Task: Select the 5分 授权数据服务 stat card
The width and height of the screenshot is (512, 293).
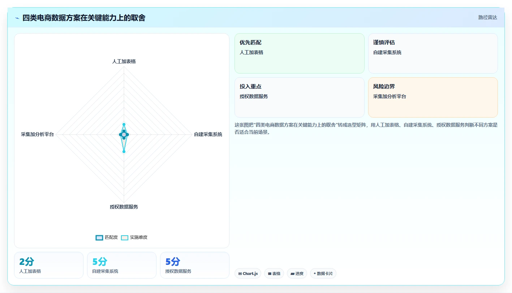Action: [195, 265]
